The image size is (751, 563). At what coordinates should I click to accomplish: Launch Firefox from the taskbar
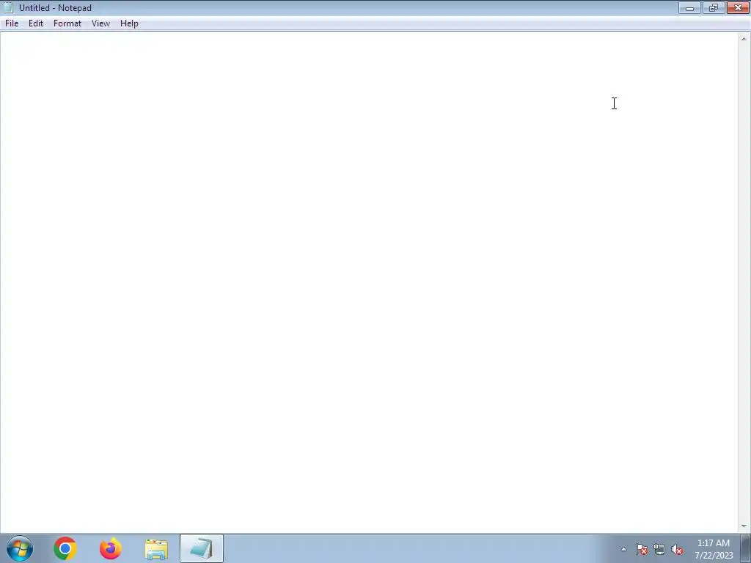111,548
